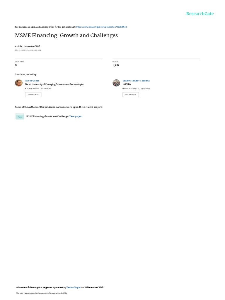Click Baddi University of Emerging Sciences affiliation

(54, 84)
